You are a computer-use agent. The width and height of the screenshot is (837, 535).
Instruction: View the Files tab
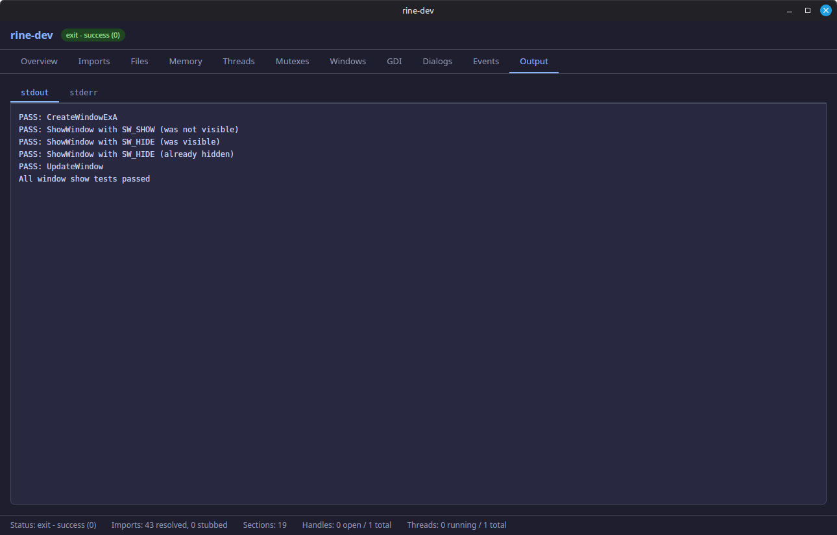pos(139,61)
